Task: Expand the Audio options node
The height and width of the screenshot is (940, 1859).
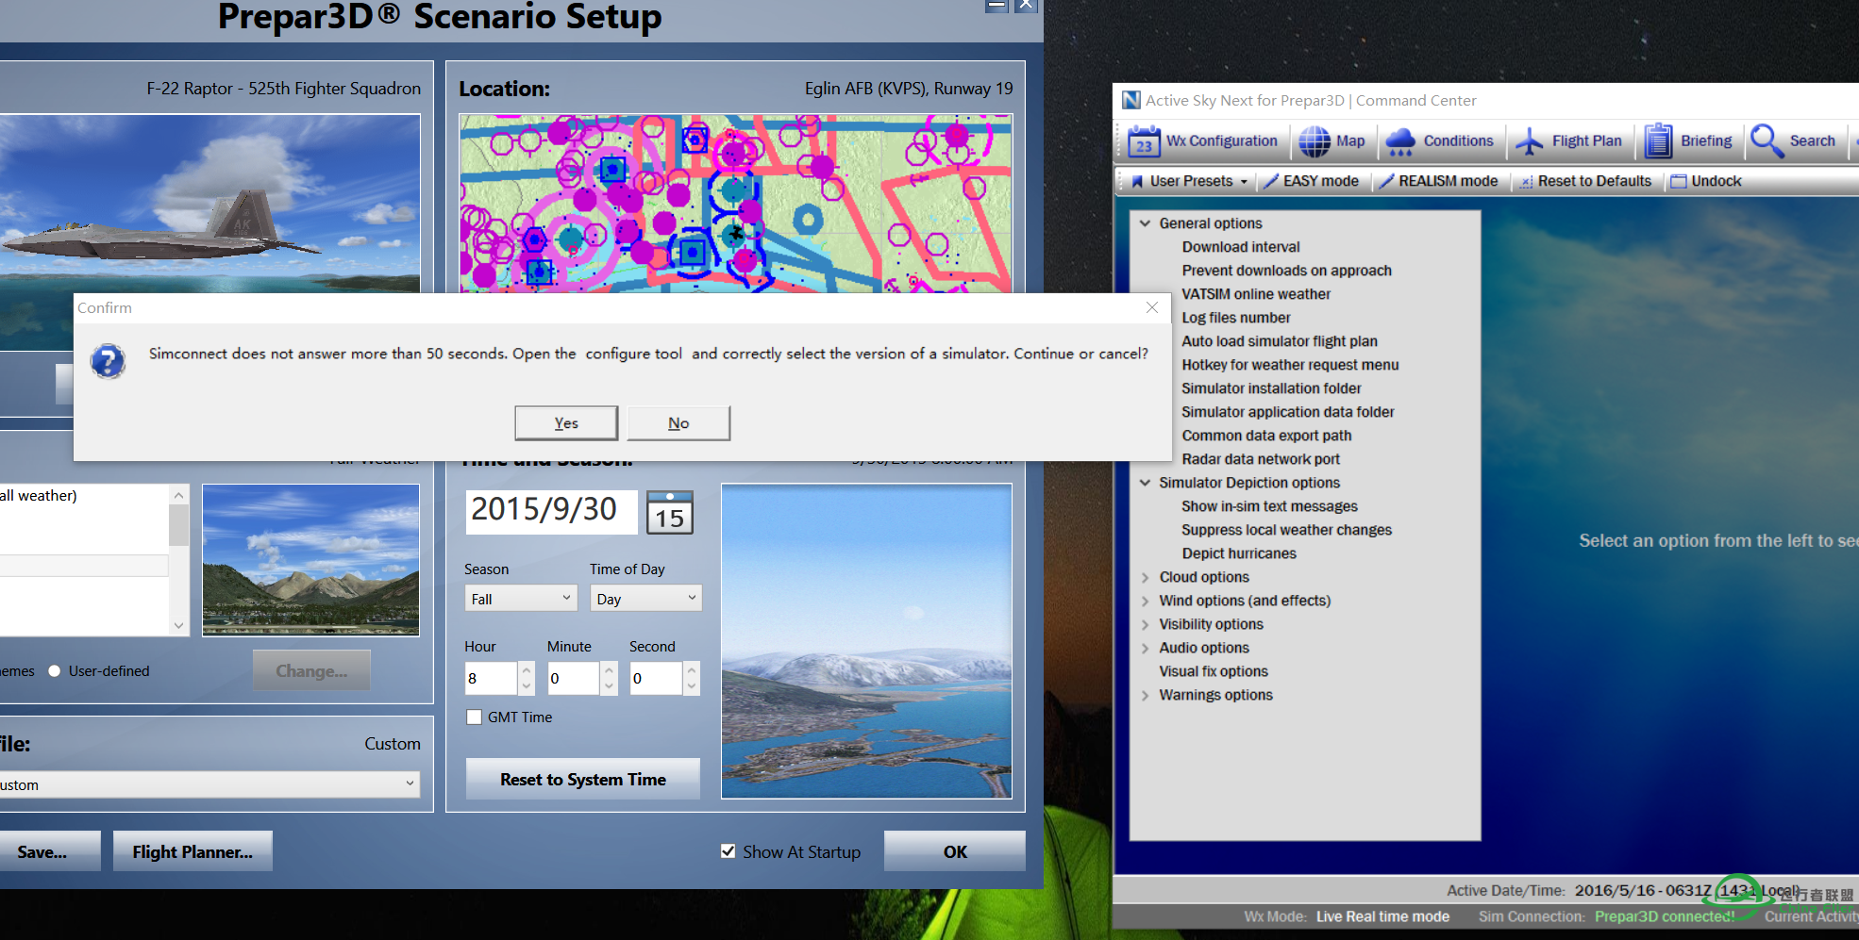Action: [1145, 648]
